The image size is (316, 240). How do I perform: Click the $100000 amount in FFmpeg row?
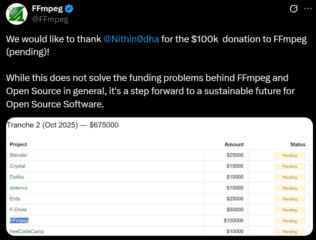[234, 221]
